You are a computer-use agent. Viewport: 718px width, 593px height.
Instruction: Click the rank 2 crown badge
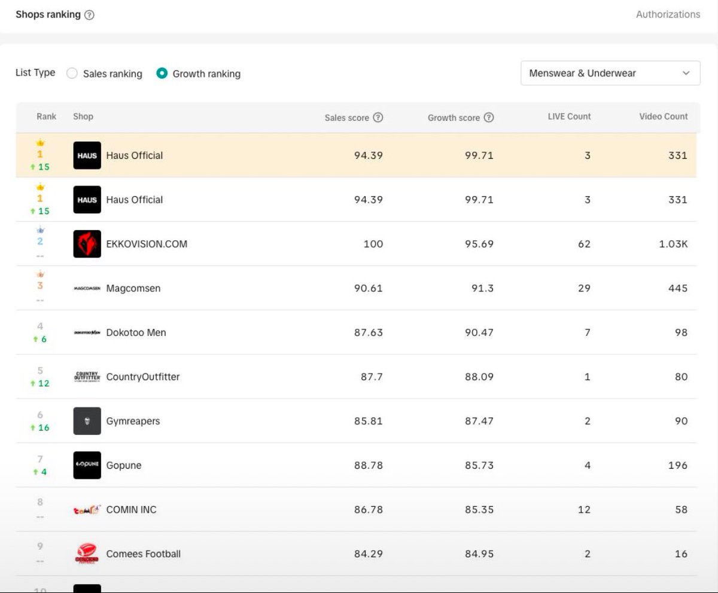(40, 230)
